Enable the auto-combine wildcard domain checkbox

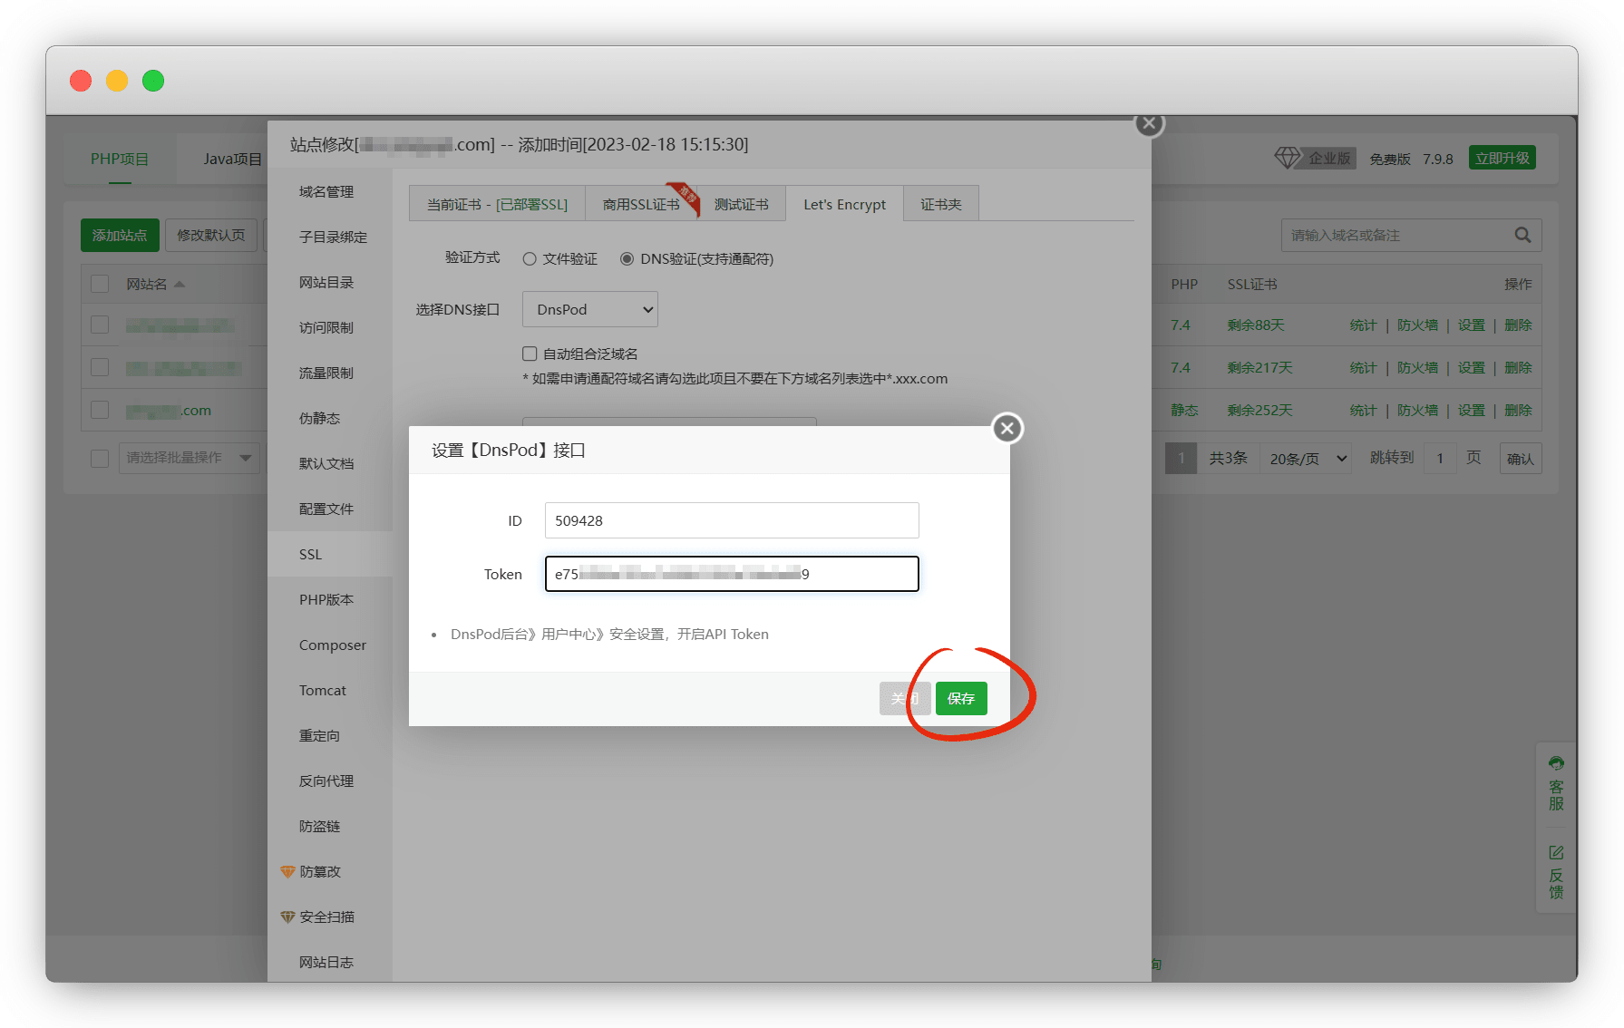pyautogui.click(x=530, y=354)
